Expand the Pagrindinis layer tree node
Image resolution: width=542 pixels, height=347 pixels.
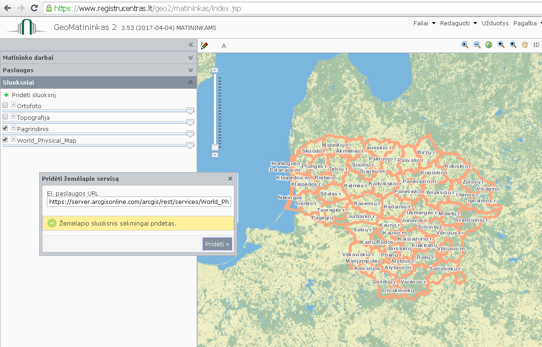click(13, 127)
